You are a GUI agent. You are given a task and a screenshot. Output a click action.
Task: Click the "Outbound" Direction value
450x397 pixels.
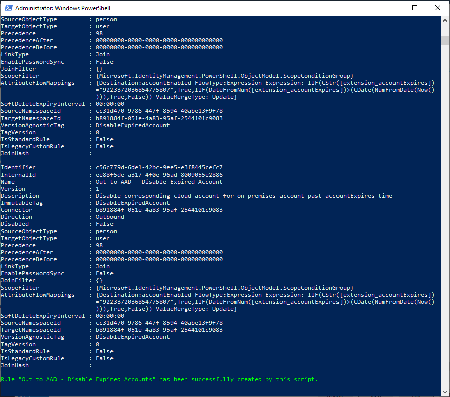coord(109,217)
